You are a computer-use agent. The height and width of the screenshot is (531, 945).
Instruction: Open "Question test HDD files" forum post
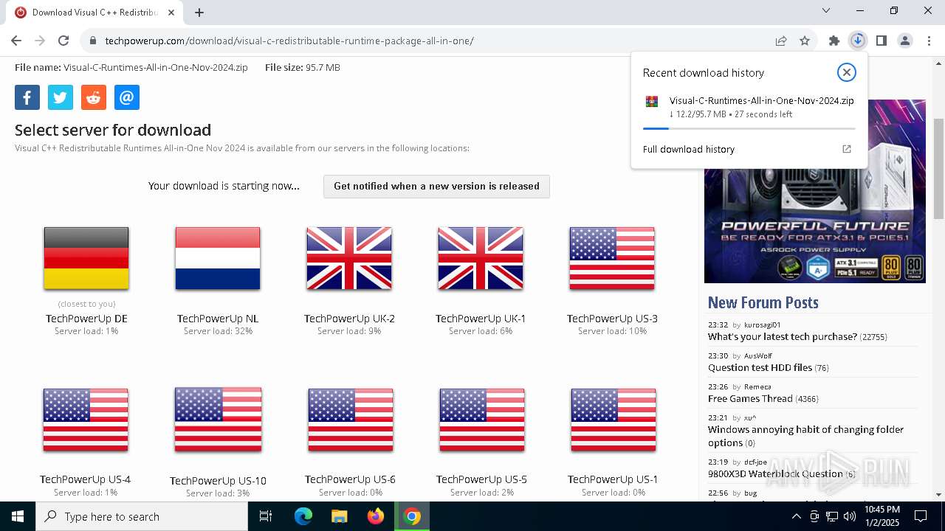[x=760, y=367]
